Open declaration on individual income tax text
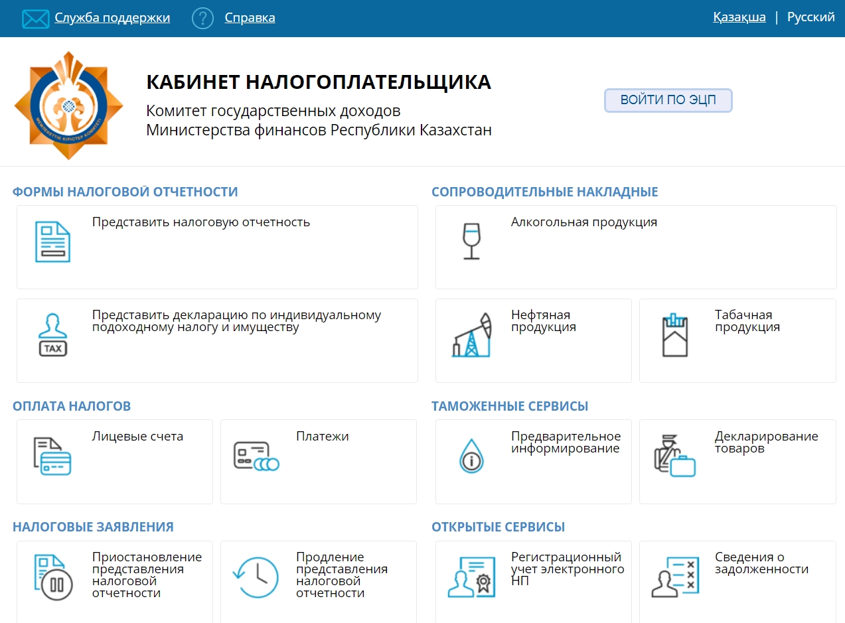This screenshot has height=623, width=845. coord(237,321)
